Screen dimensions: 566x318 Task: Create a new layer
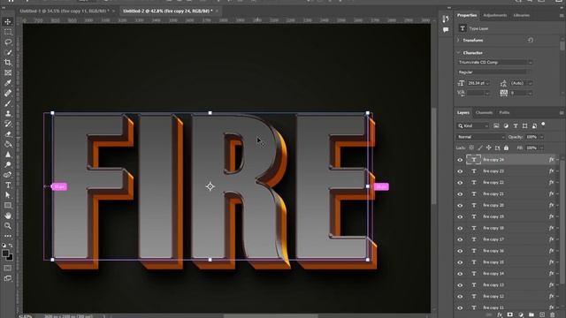(x=542, y=314)
